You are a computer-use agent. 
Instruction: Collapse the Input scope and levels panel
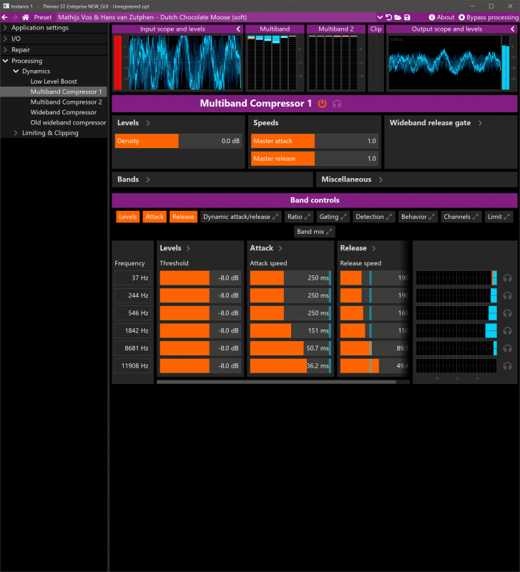point(238,29)
